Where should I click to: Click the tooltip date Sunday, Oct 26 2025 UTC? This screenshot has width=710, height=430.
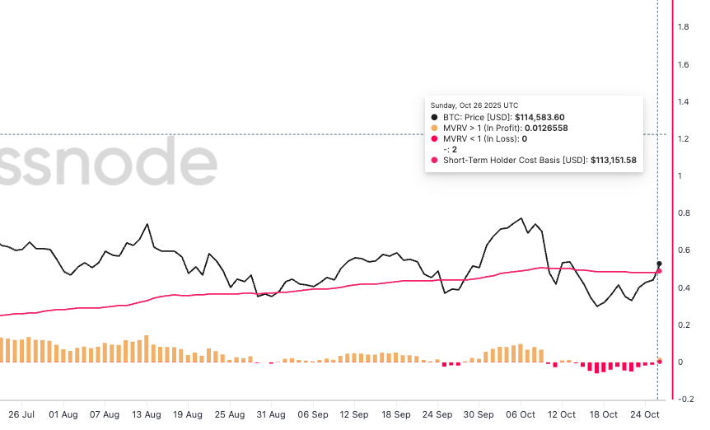(474, 105)
